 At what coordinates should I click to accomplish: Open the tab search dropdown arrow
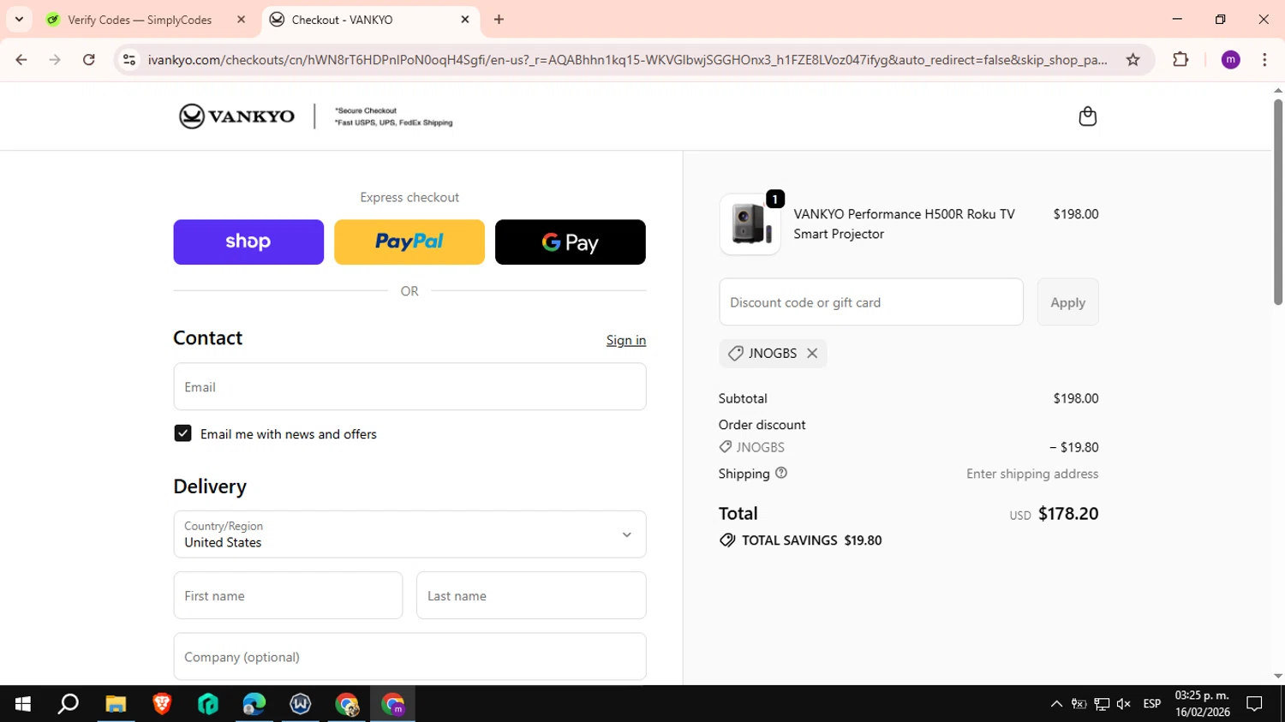pyautogui.click(x=19, y=19)
